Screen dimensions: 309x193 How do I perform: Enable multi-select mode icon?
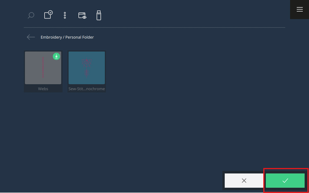click(48, 15)
